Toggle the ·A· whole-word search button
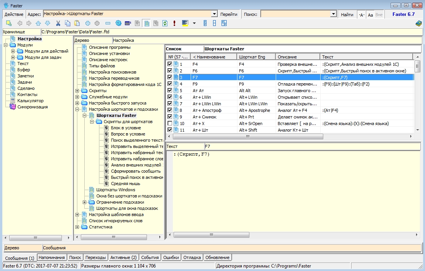This screenshot has width=425, height=271. (x=362, y=15)
